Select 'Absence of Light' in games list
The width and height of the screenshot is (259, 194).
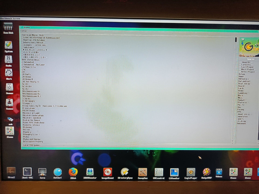[x=31, y=113]
